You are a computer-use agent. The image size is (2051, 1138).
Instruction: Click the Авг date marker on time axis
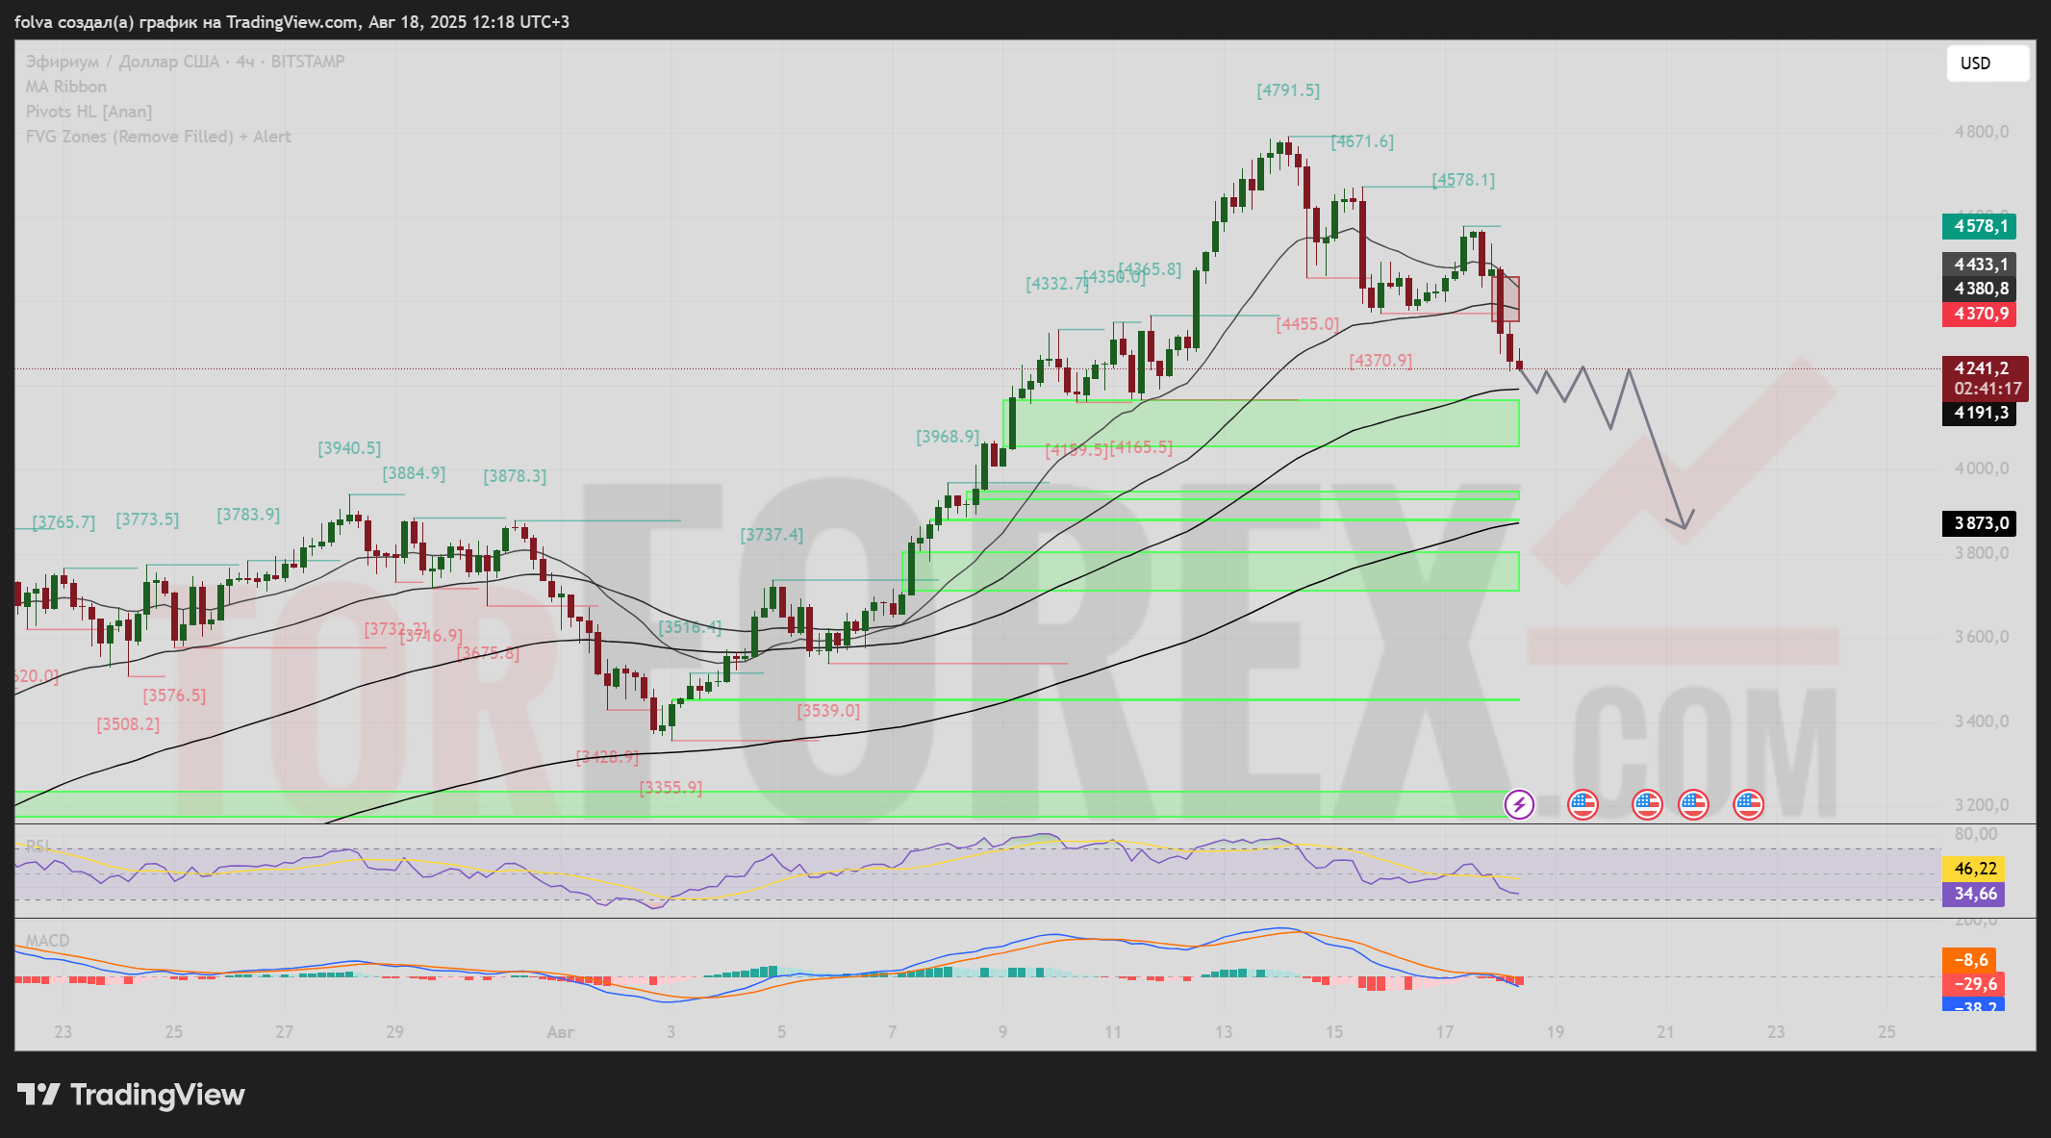(x=560, y=1032)
